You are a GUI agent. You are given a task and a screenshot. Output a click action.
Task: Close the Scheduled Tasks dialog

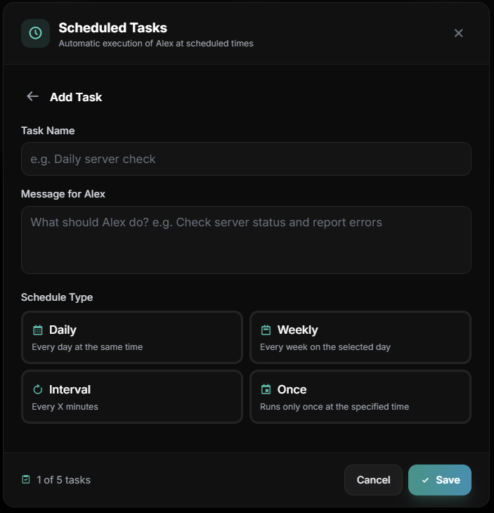coord(458,33)
